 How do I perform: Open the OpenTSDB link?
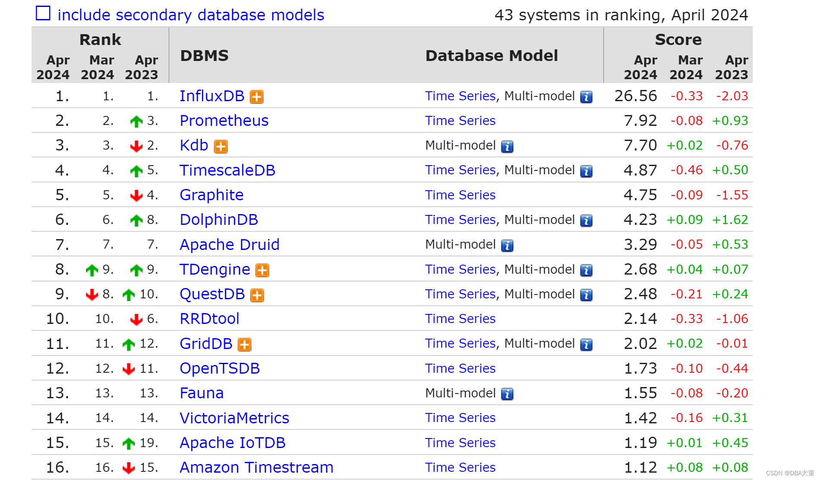coord(220,368)
